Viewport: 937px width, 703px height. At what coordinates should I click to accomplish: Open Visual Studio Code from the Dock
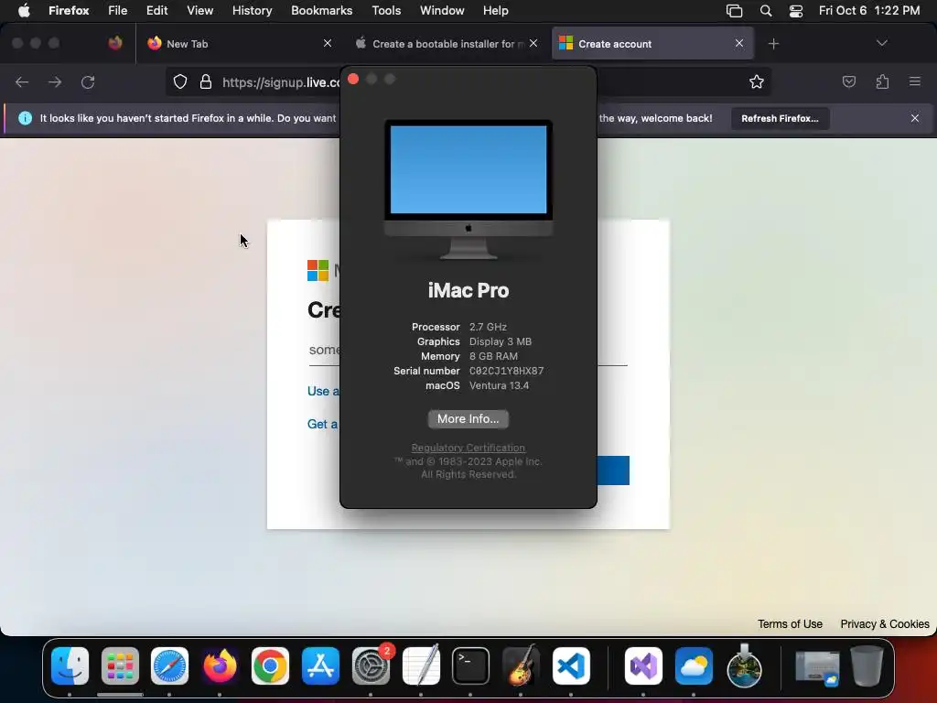point(571,665)
